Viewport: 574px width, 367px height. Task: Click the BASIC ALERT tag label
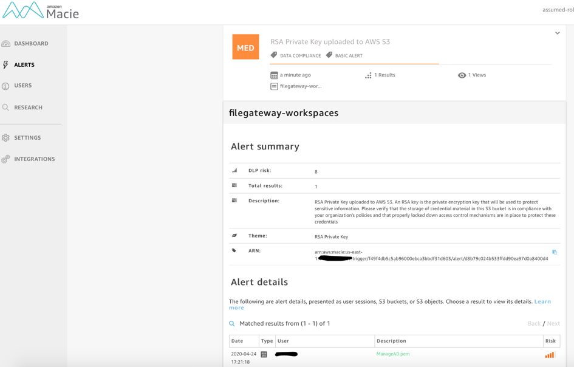(349, 56)
